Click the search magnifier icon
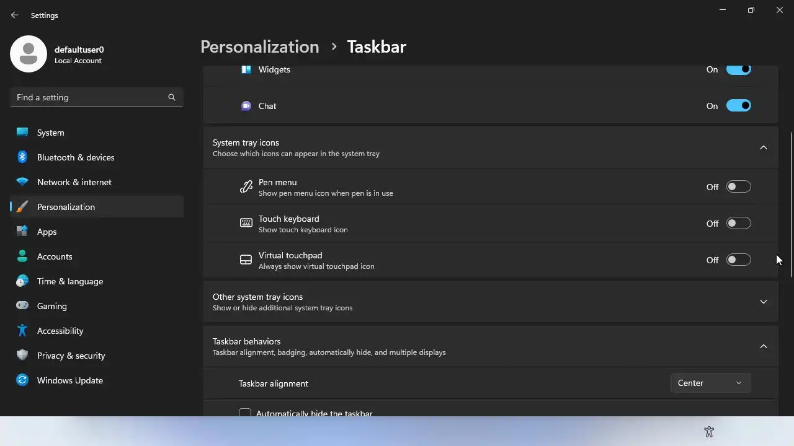This screenshot has height=446, width=794. [172, 97]
